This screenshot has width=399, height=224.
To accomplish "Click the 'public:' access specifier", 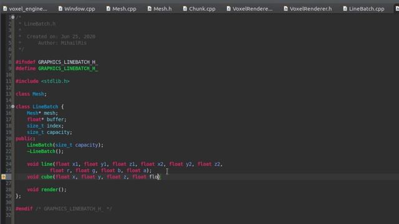I will point(25,138).
